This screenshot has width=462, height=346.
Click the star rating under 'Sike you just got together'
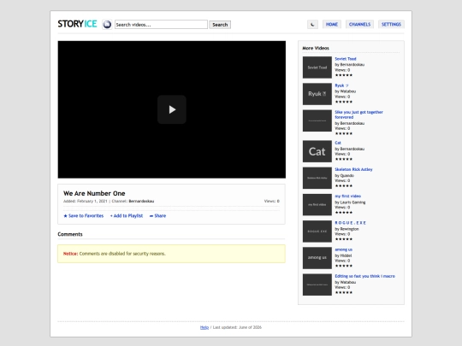coord(344,133)
